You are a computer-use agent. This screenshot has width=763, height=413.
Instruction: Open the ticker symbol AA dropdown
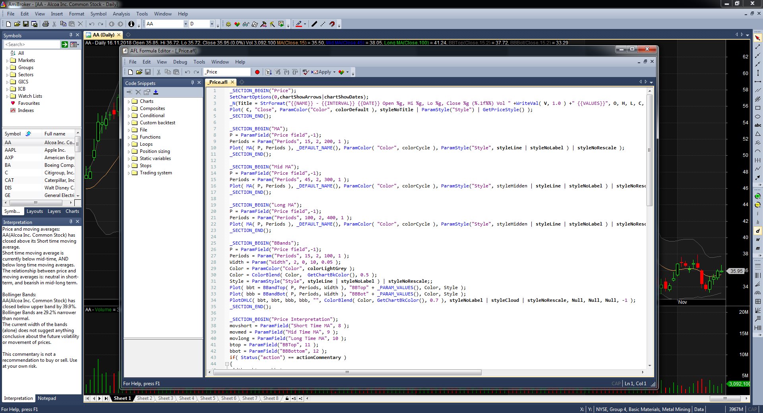(185, 24)
